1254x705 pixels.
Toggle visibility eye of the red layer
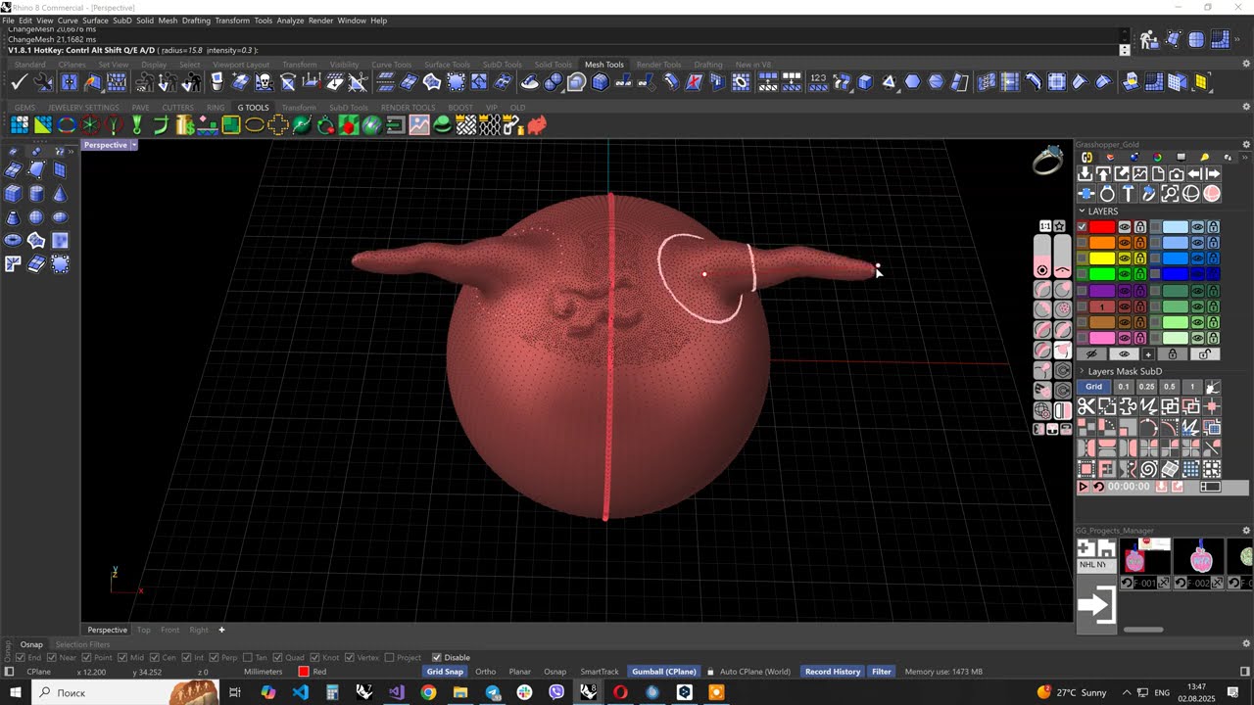point(1125,227)
